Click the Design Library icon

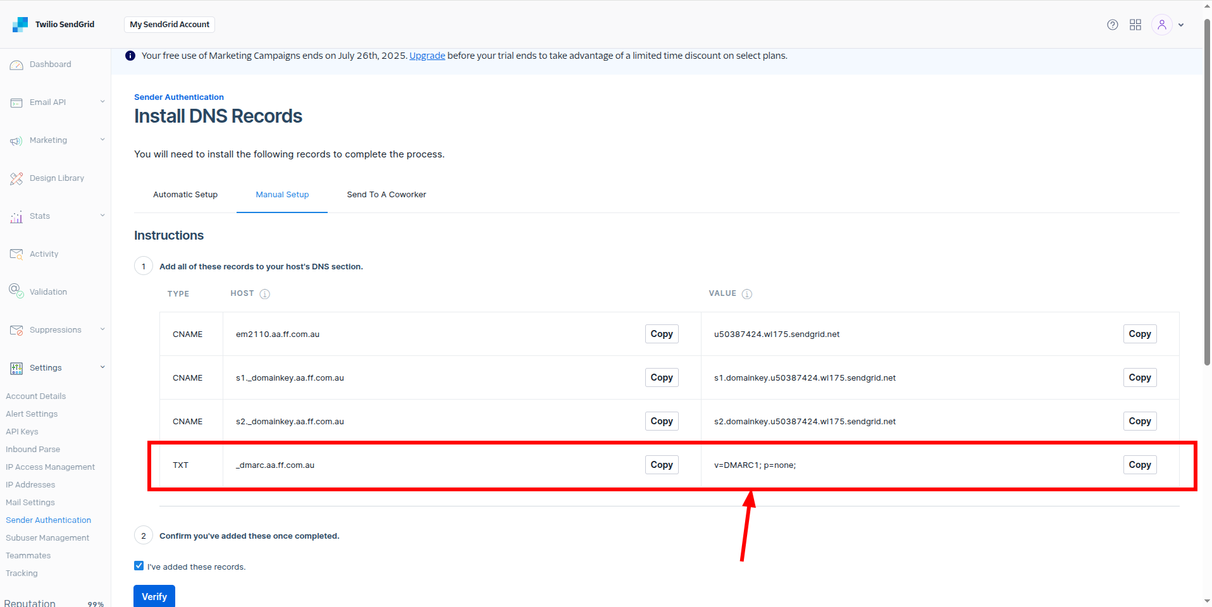pyautogui.click(x=16, y=178)
